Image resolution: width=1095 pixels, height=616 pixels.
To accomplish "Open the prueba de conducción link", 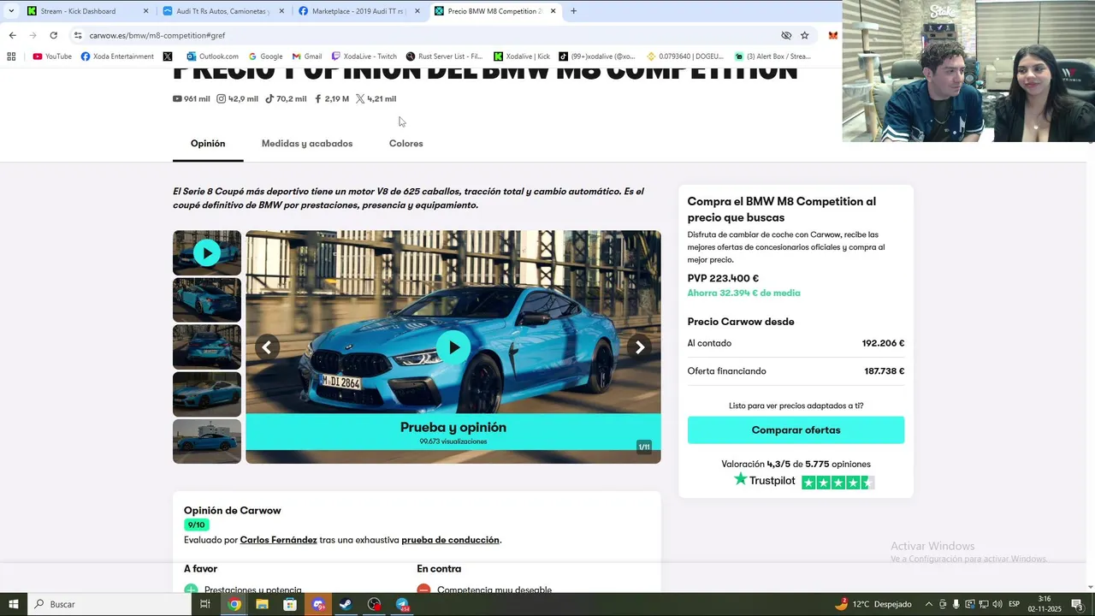I will [450, 540].
